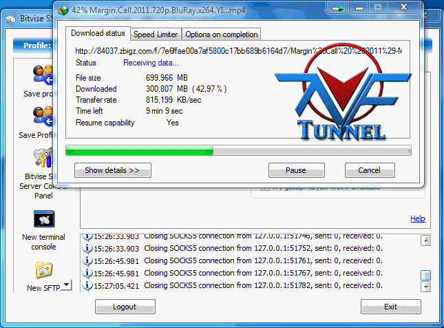The width and height of the screenshot is (444, 328).
Task: Expand the New SFTP dropdown arrow
Action: click(67, 285)
